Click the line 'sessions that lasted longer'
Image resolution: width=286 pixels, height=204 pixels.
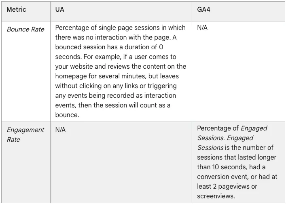pos(237,157)
